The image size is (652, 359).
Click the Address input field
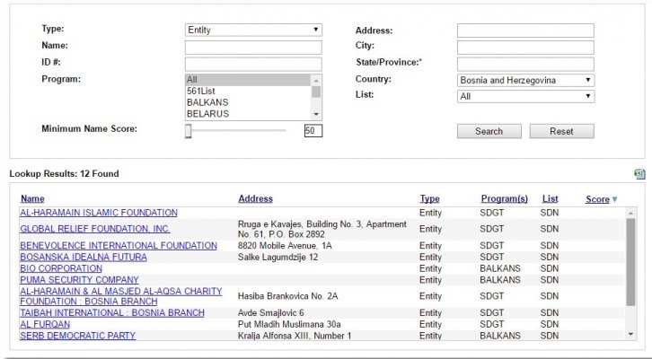point(525,31)
